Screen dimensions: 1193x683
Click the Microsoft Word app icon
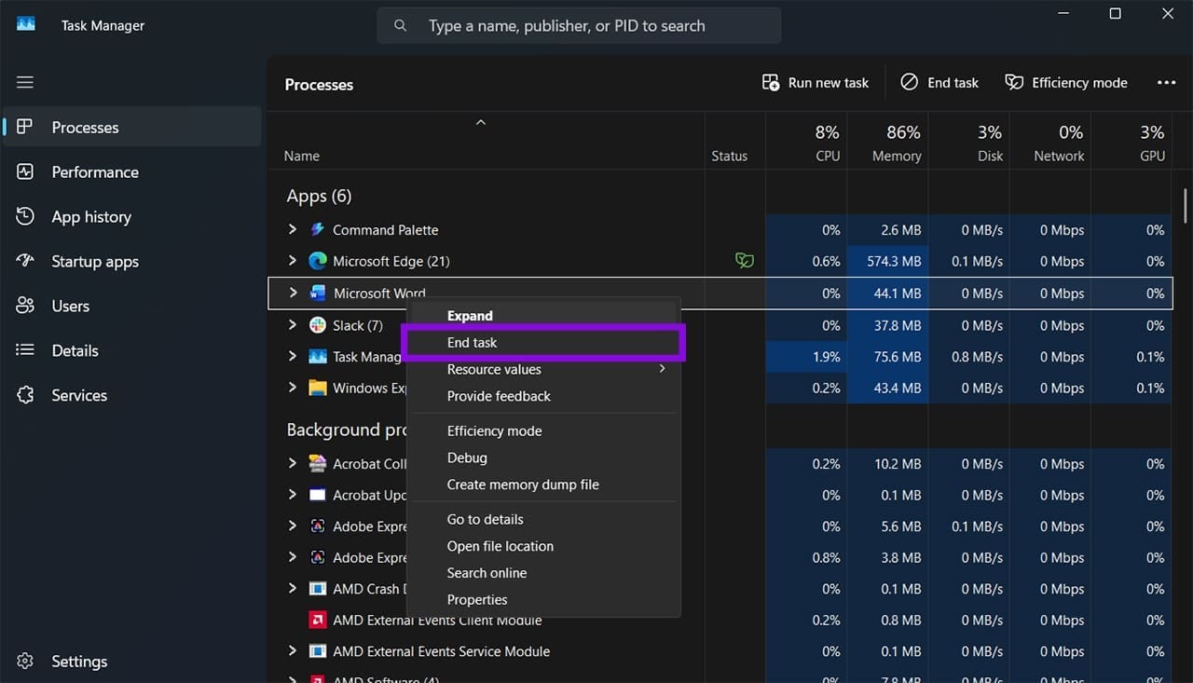click(x=318, y=294)
